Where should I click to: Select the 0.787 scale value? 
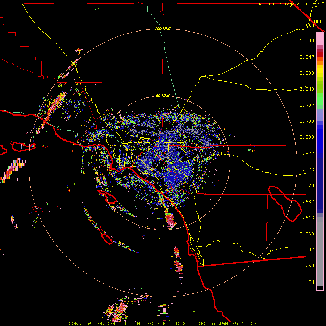[307, 105]
